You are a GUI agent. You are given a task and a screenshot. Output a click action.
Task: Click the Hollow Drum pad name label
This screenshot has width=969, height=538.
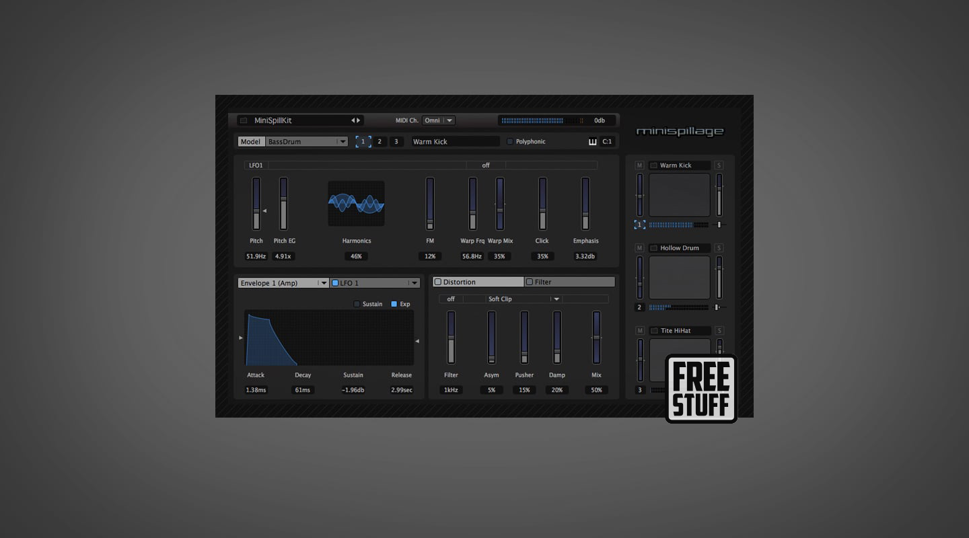click(680, 248)
